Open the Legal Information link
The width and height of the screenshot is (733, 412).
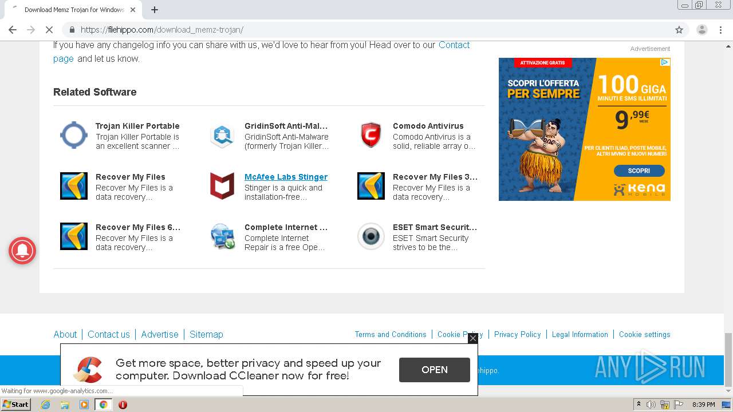[580, 334]
